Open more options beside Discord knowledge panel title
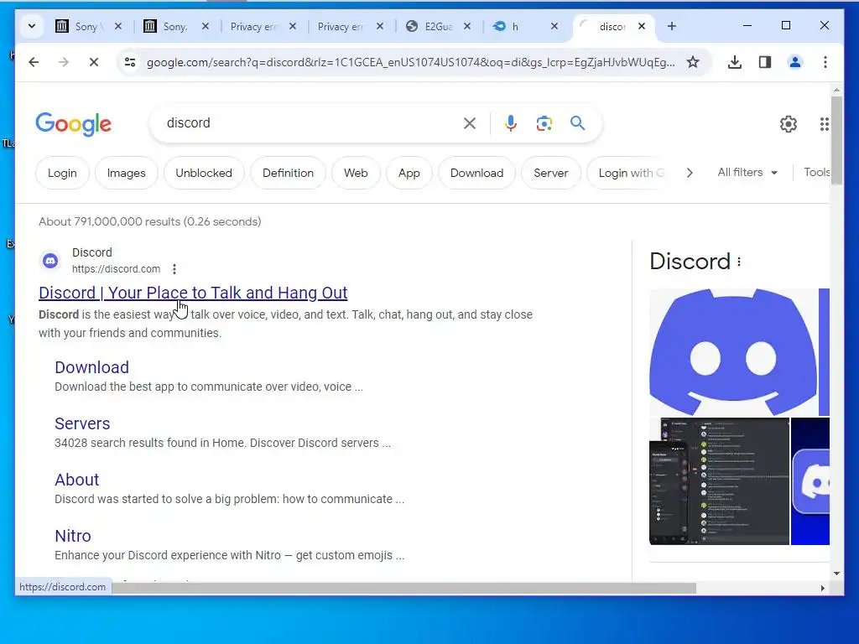 tap(739, 262)
